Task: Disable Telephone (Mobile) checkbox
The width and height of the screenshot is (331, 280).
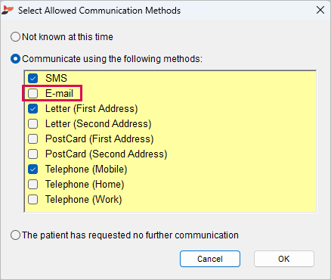Action: [33, 169]
